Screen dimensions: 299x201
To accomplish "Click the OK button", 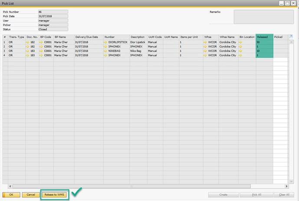I will pos(11,195).
